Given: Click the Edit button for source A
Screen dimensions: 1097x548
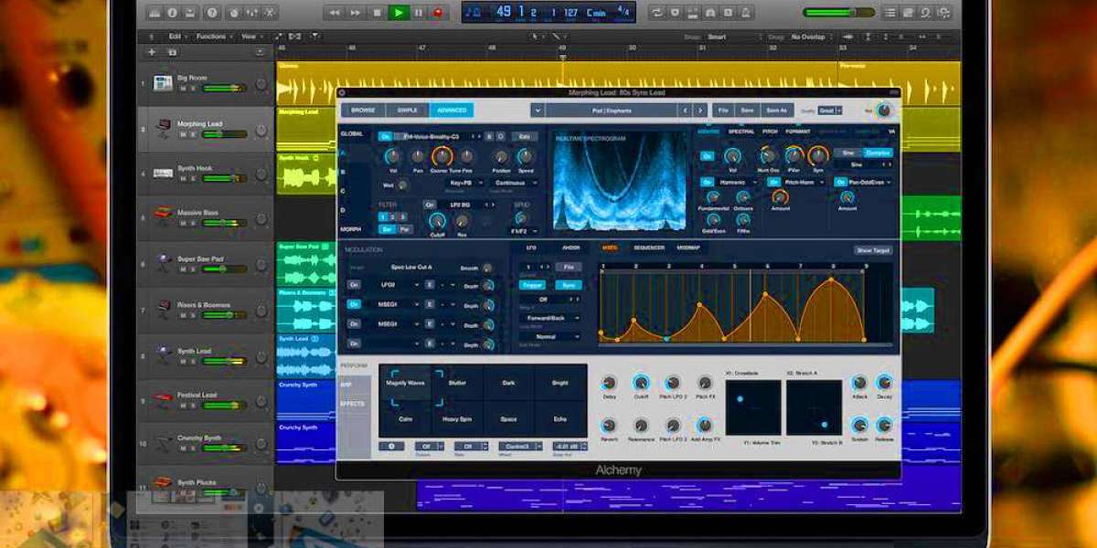Looking at the screenshot, I should click(x=524, y=136).
